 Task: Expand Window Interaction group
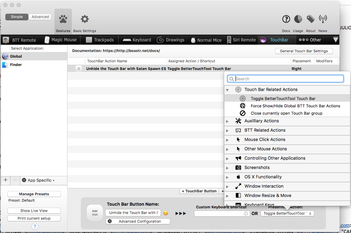coord(227,187)
